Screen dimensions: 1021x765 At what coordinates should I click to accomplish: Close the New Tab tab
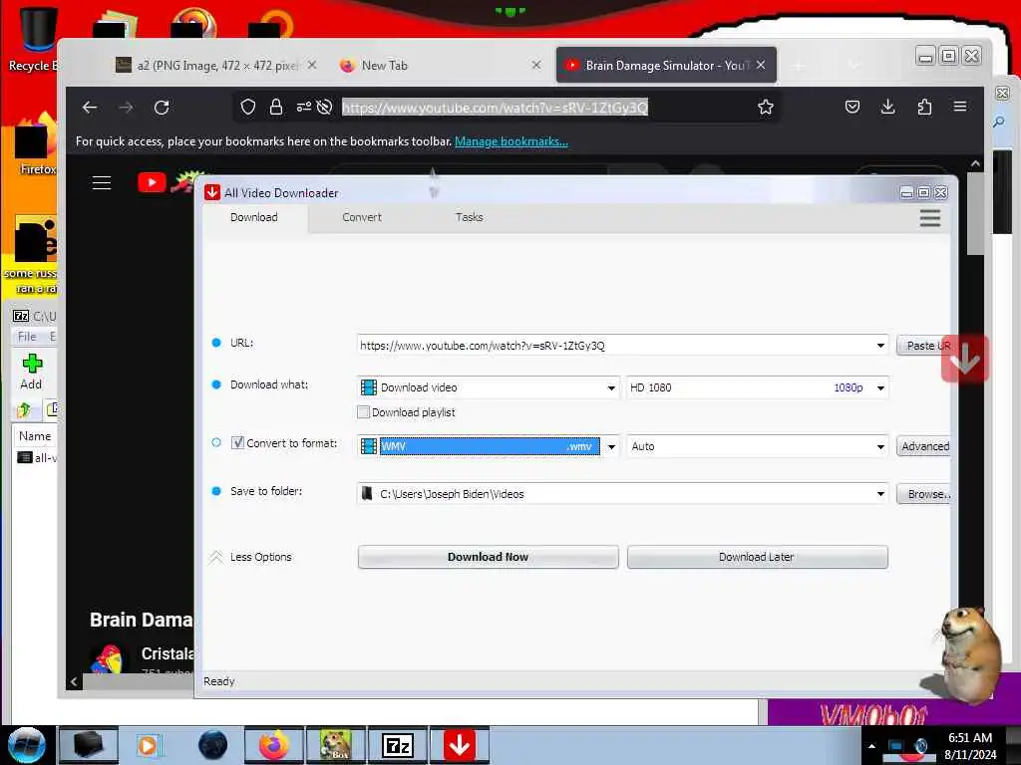[535, 65]
